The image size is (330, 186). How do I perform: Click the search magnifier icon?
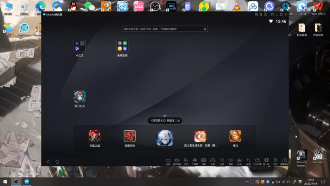click(205, 29)
